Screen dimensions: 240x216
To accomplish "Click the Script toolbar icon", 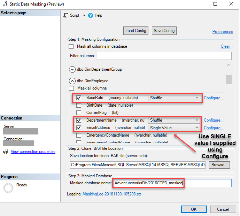I will tap(66, 15).
